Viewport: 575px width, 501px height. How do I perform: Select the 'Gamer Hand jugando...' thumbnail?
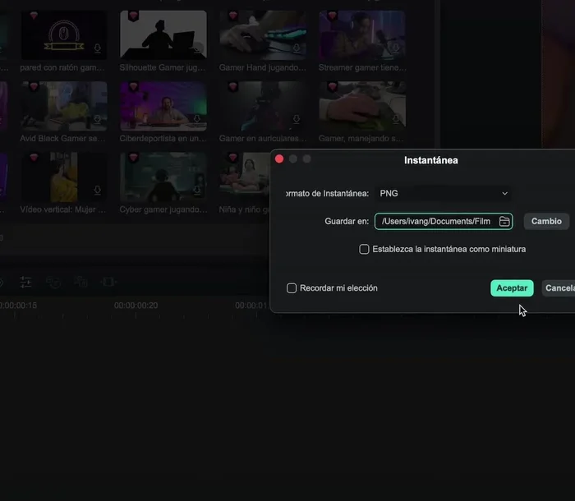tap(263, 34)
